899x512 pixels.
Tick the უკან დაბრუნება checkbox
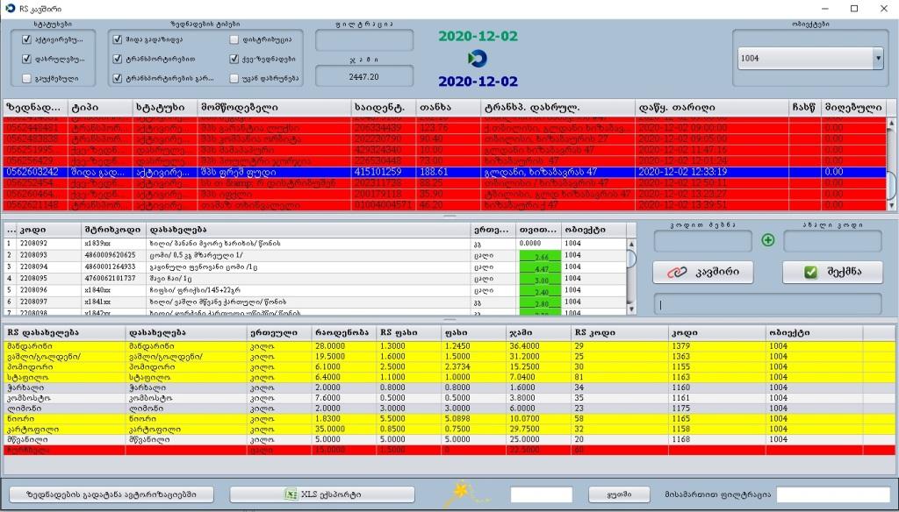pos(234,79)
